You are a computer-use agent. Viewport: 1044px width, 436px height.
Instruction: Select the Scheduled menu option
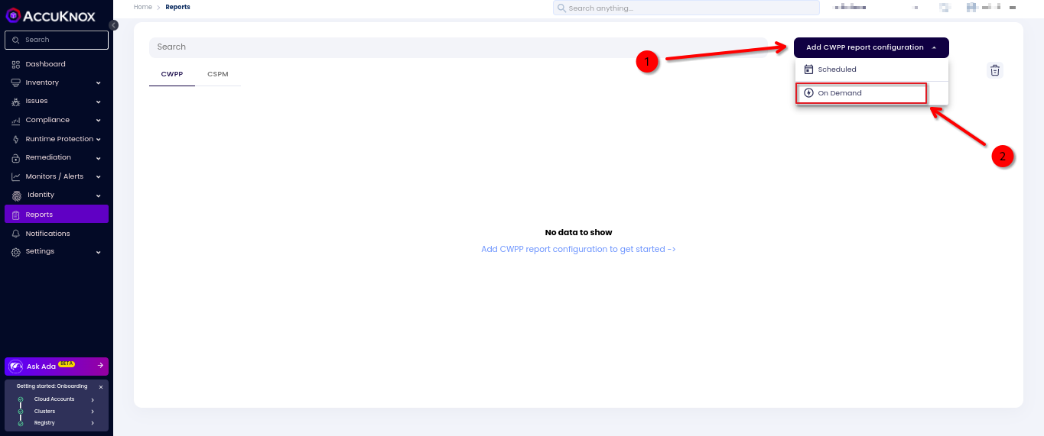coord(871,69)
